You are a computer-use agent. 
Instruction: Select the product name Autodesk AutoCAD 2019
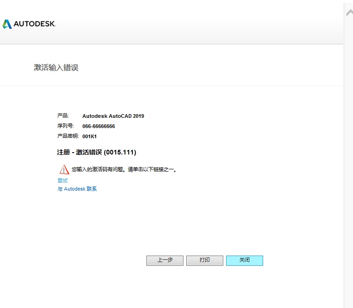(x=113, y=116)
